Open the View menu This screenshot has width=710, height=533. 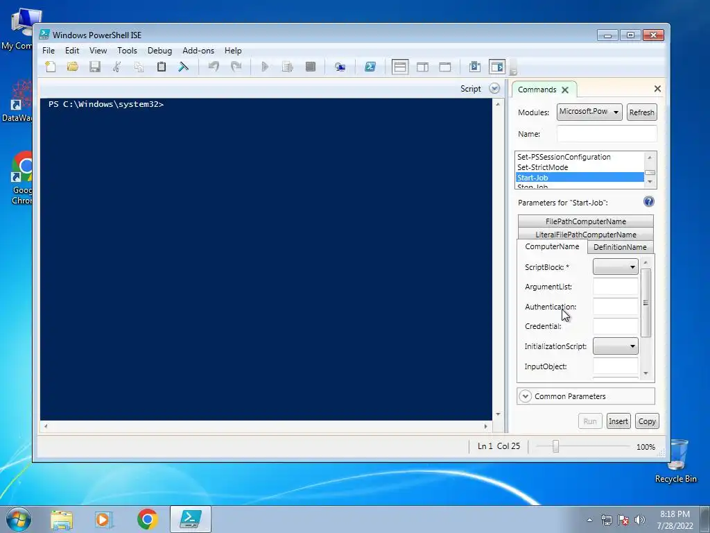pos(98,50)
